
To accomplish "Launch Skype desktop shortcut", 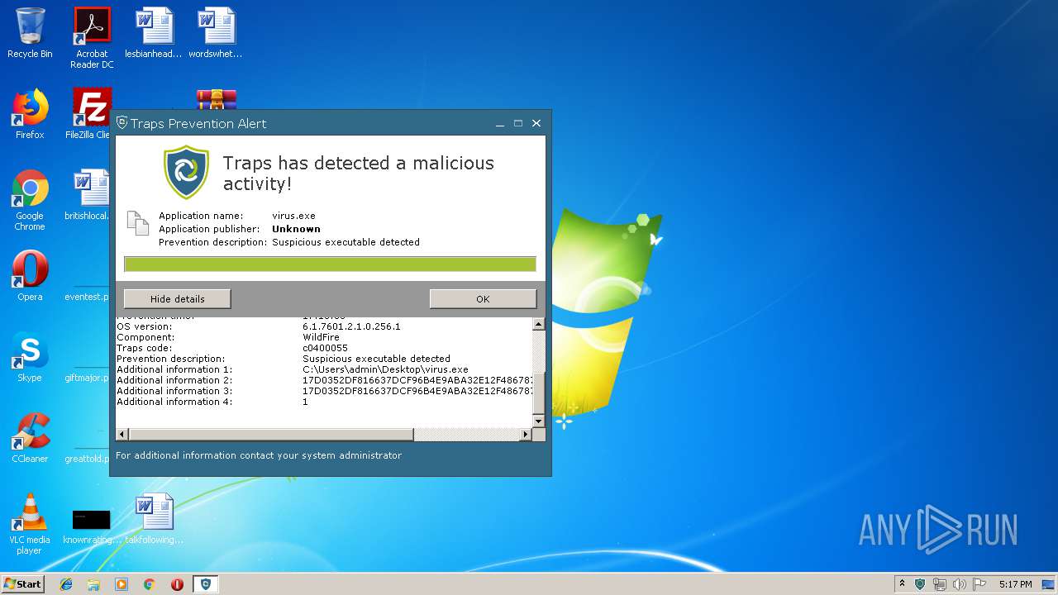I will coord(30,357).
